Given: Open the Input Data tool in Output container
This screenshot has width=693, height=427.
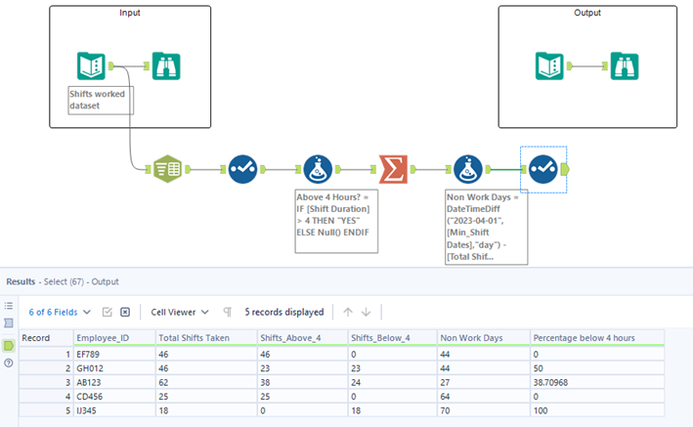Looking at the screenshot, I should 549,66.
